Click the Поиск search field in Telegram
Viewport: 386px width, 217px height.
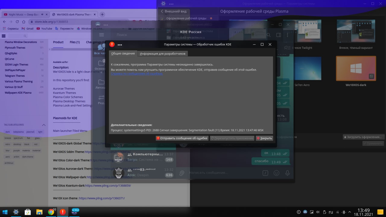122,35
